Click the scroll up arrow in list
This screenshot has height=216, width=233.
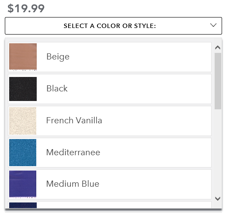click(x=218, y=48)
